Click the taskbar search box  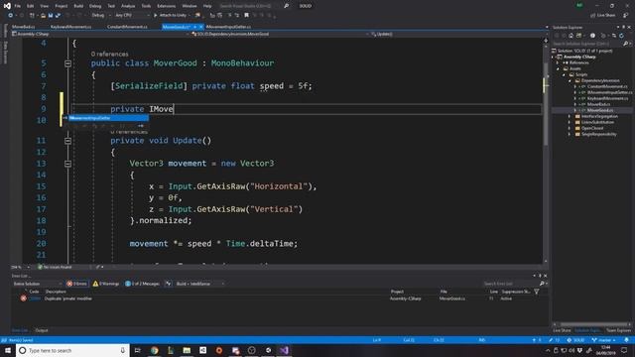coord(72,350)
